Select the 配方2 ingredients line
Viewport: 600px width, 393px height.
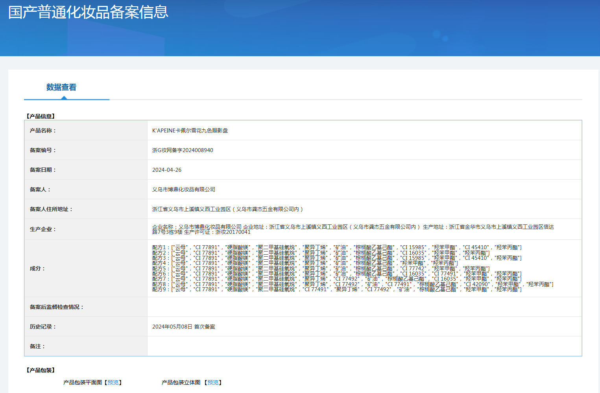tap(321, 253)
